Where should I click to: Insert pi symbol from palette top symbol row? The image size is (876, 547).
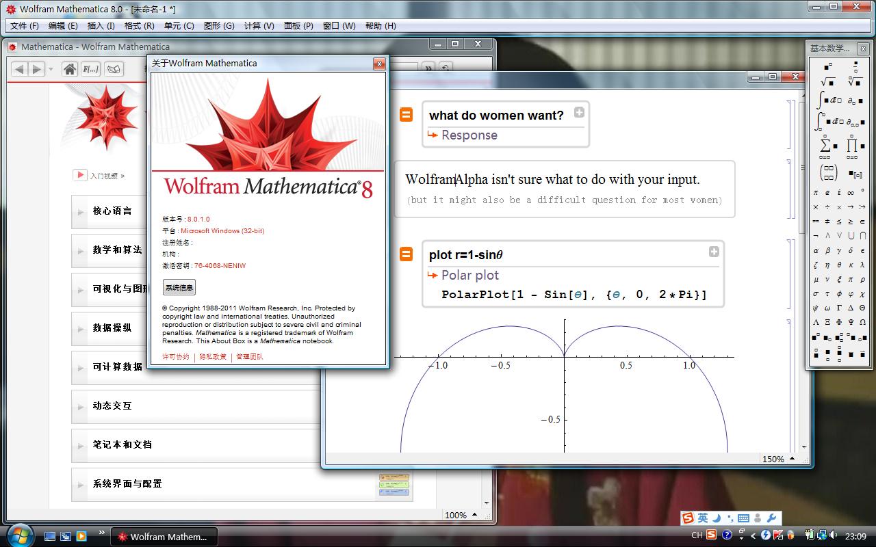point(815,193)
